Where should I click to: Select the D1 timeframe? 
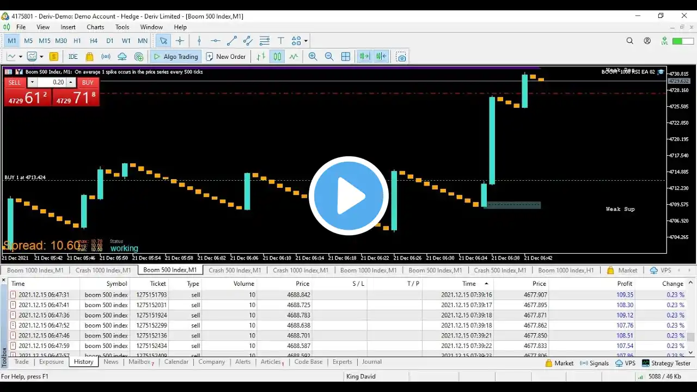click(110, 41)
